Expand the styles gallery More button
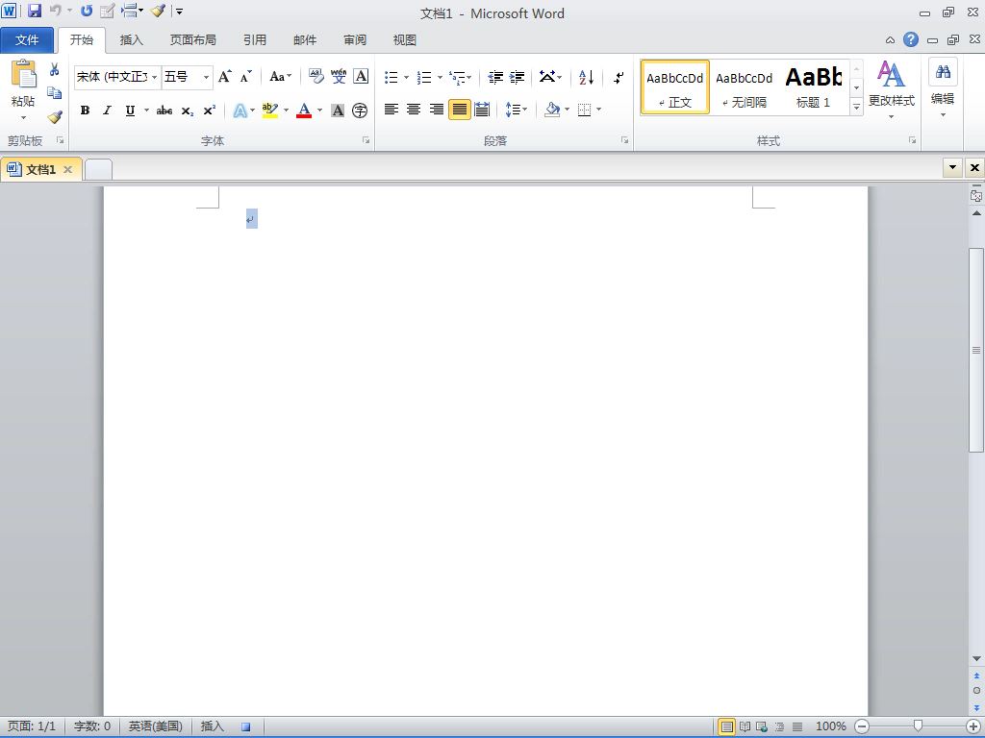The image size is (985, 738). [856, 108]
